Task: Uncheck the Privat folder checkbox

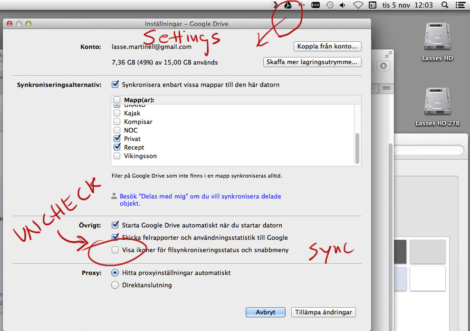Action: coord(117,138)
